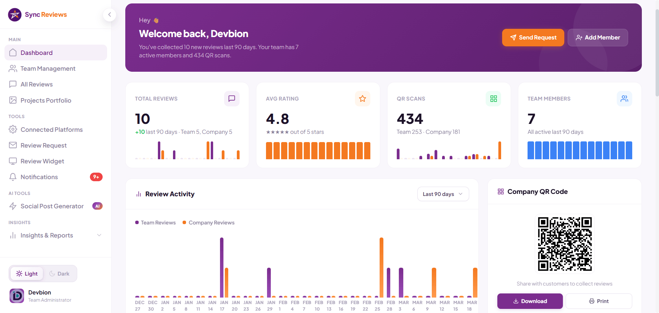
Task: Click the Team Members count 7
Action: [x=531, y=119]
